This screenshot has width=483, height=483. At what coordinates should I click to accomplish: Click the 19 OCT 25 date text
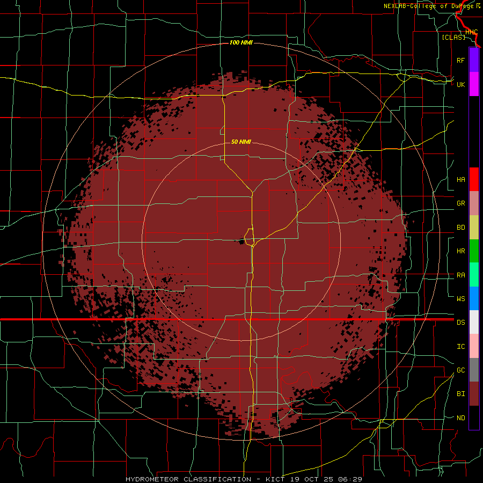[313, 479]
